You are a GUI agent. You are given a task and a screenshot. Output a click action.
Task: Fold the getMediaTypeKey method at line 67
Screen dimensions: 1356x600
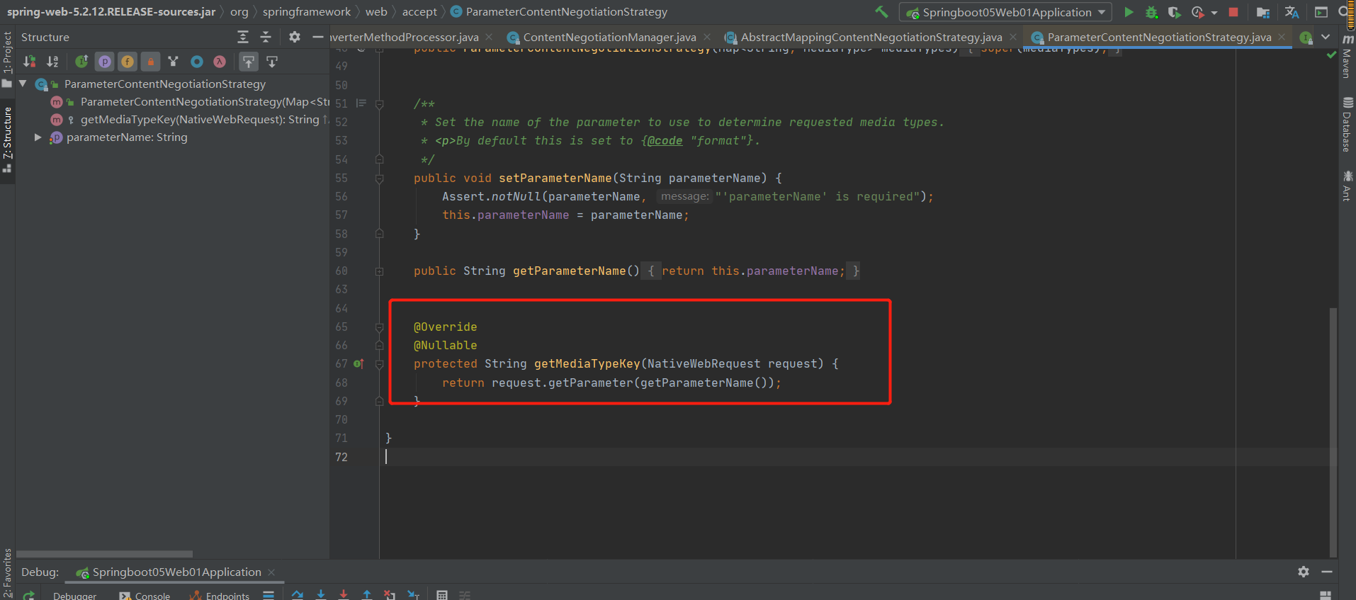tap(380, 364)
